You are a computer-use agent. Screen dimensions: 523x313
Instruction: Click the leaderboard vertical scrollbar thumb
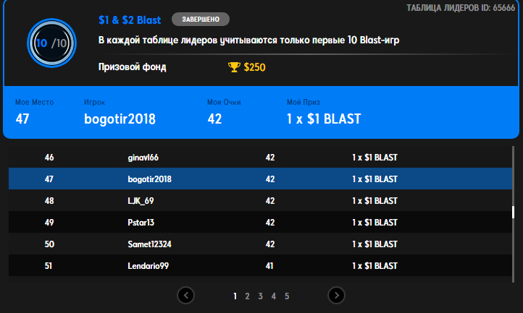point(513,212)
